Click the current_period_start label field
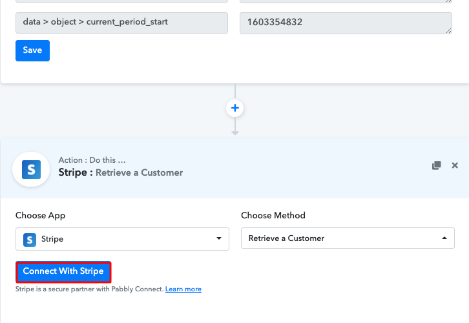Image resolution: width=469 pixels, height=323 pixels. [x=121, y=23]
